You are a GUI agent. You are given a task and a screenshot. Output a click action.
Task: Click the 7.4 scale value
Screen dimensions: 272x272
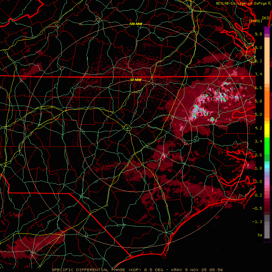pos(258,74)
